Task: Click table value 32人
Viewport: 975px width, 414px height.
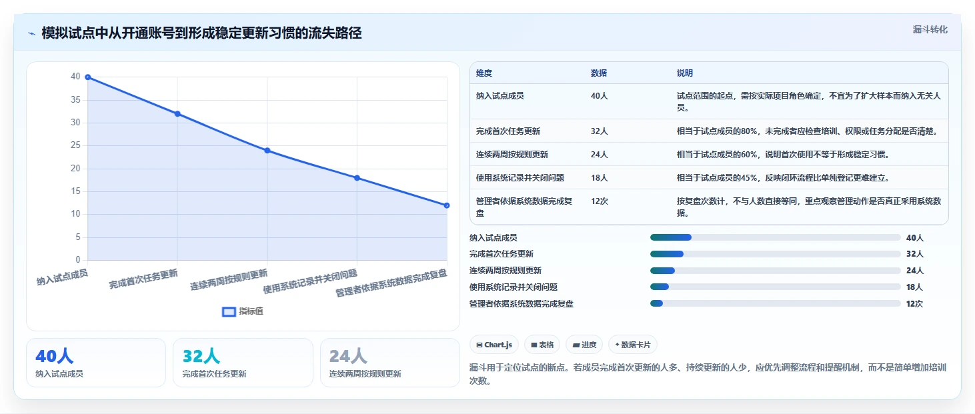Action: point(600,131)
